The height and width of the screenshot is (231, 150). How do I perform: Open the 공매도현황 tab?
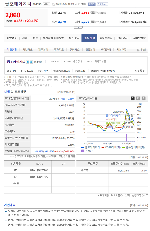pos(139,38)
